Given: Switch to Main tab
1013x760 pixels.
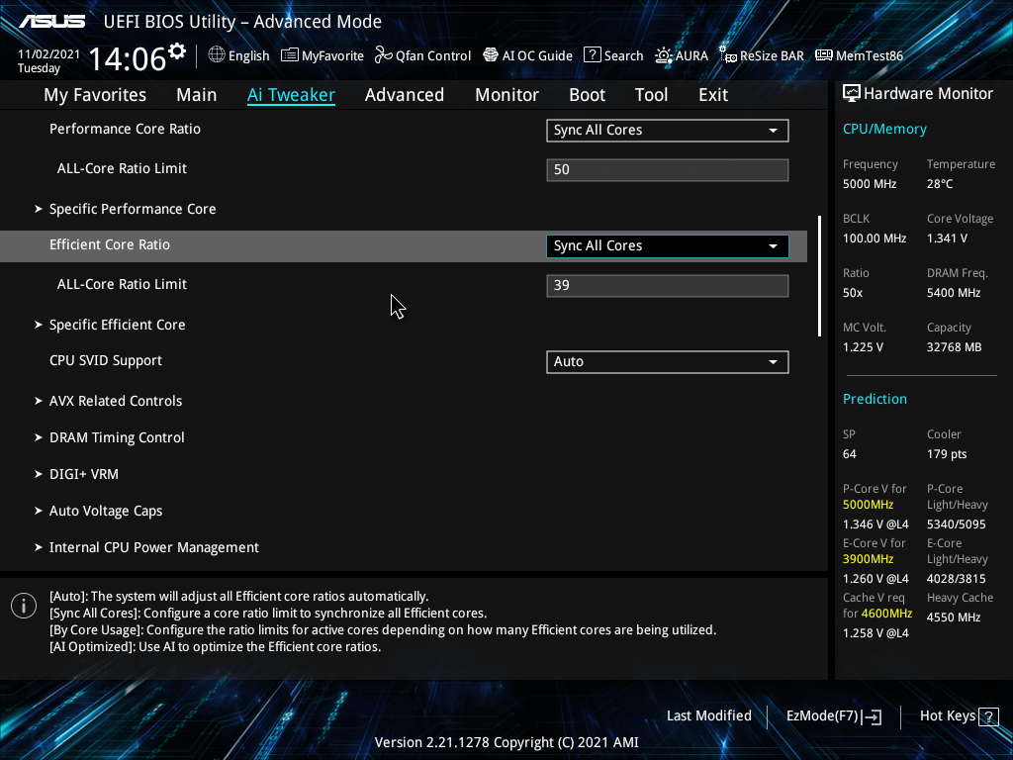Looking at the screenshot, I should point(197,95).
